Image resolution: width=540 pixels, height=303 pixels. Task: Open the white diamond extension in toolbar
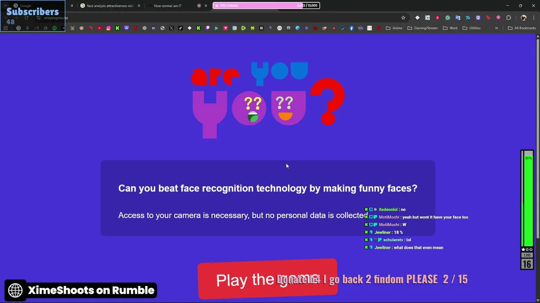(x=417, y=18)
